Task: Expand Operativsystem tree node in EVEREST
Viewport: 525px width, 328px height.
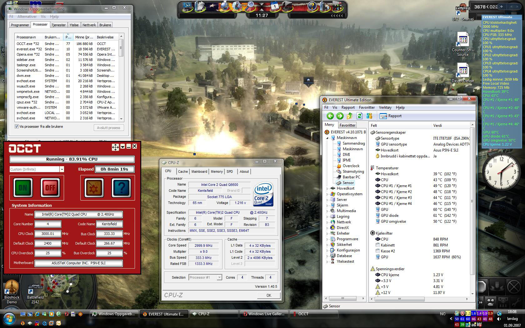Action: [327, 194]
